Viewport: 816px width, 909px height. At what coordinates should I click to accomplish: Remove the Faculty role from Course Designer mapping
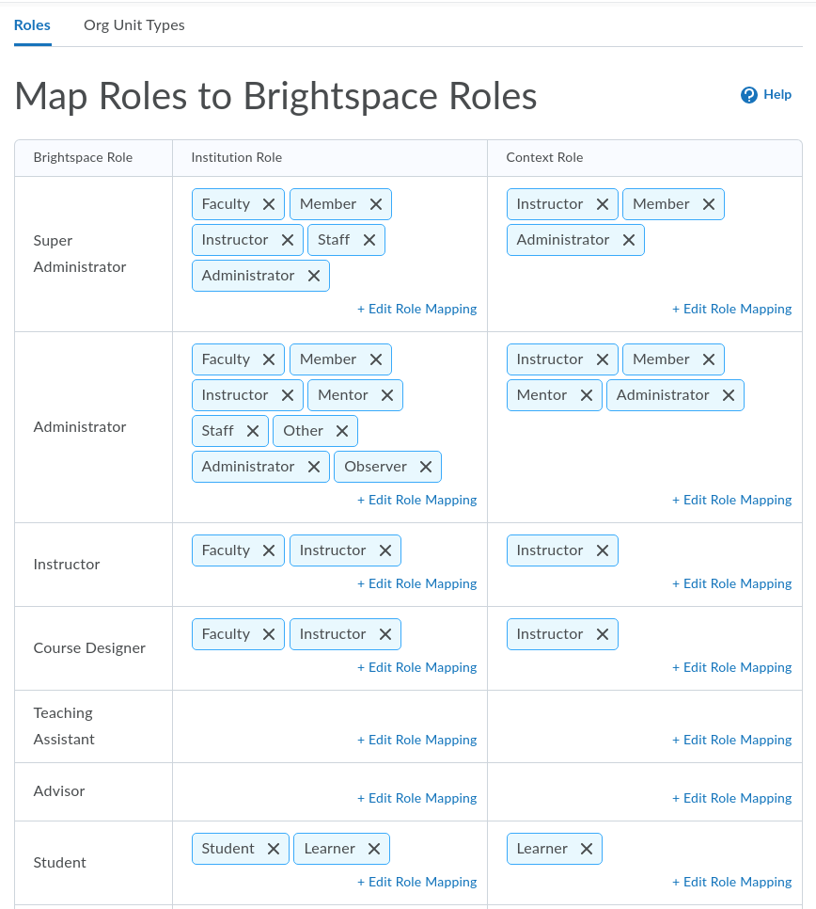point(268,633)
